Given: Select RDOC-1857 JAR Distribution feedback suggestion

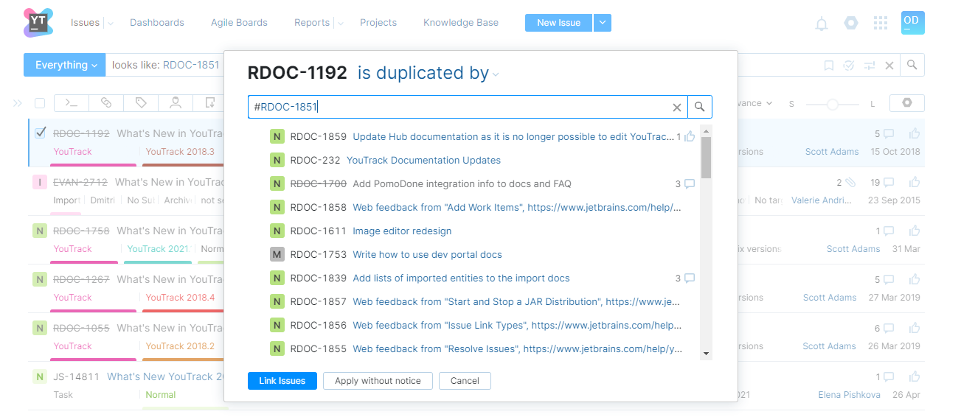Looking at the screenshot, I should click(x=516, y=301).
